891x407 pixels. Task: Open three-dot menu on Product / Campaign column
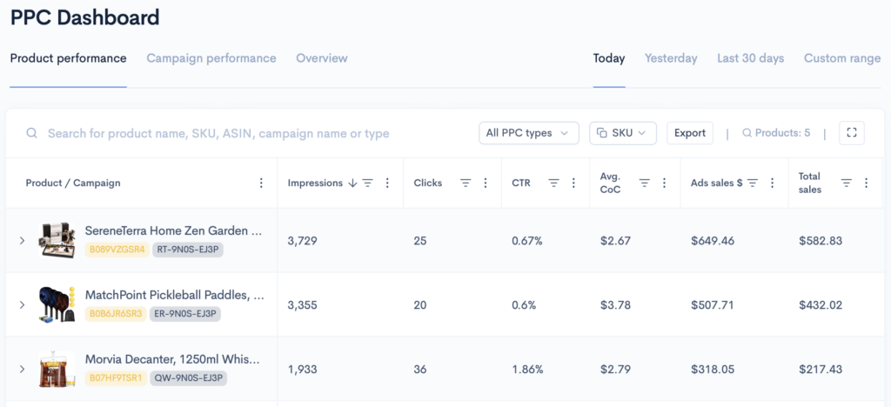[x=261, y=183]
